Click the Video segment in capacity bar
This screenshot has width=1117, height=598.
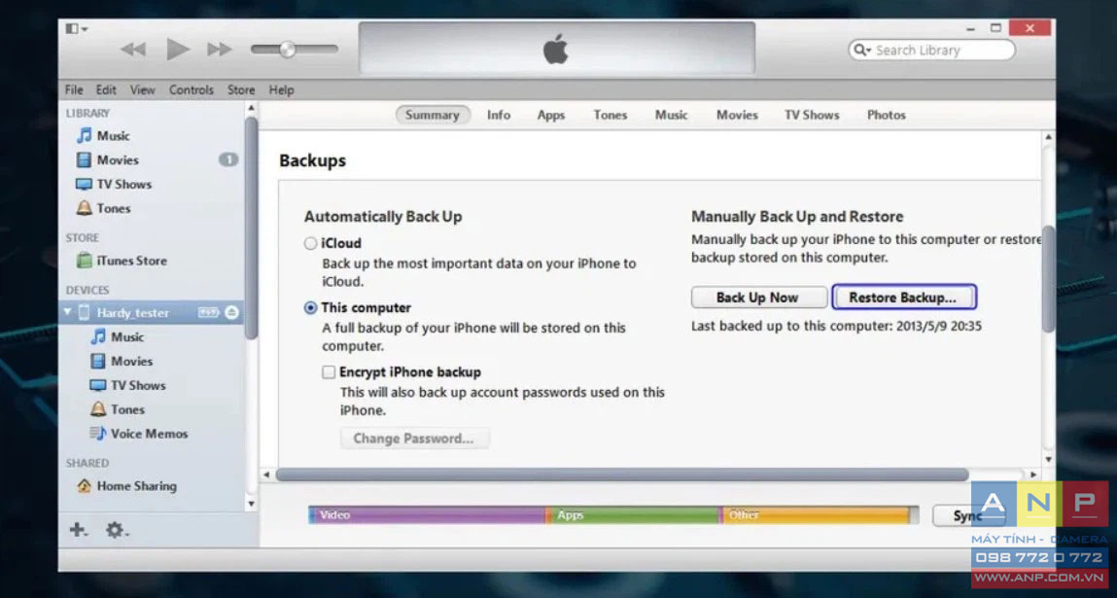[x=429, y=514]
